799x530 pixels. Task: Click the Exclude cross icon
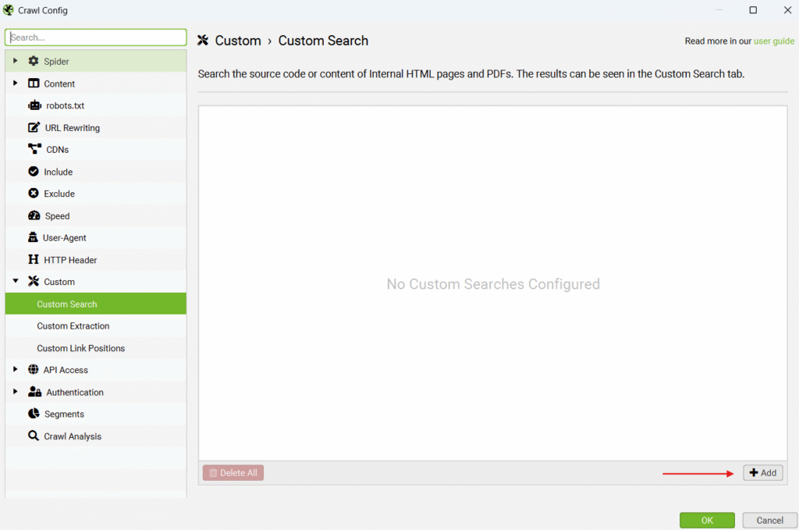pyautogui.click(x=34, y=194)
